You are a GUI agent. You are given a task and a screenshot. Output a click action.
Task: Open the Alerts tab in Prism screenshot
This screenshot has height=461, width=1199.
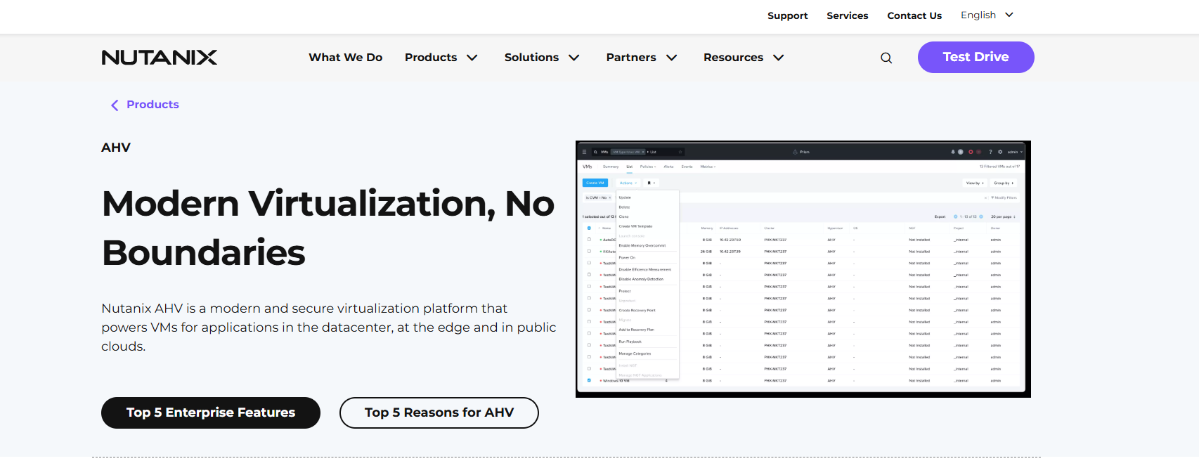pyautogui.click(x=668, y=167)
